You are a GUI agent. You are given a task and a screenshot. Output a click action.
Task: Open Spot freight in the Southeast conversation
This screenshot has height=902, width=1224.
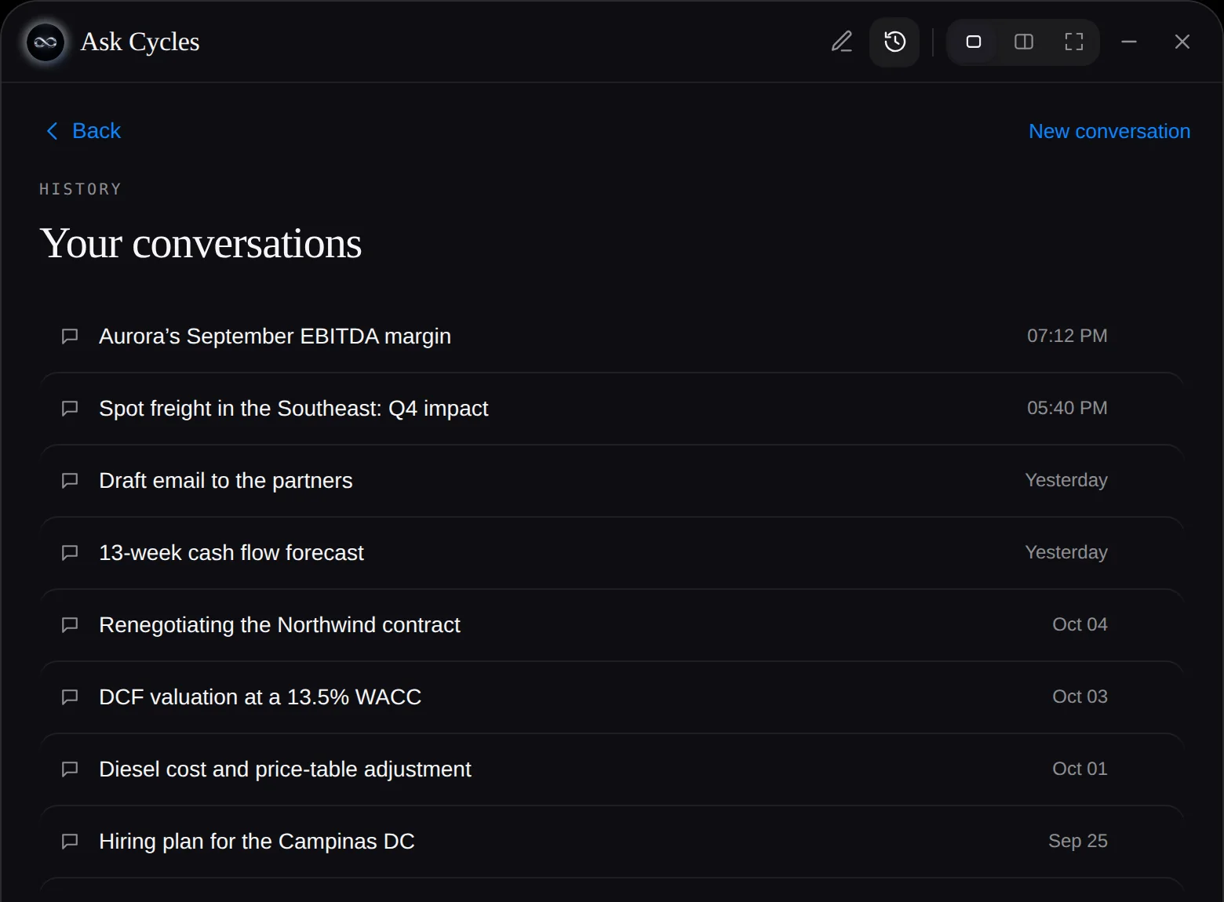[x=612, y=409]
